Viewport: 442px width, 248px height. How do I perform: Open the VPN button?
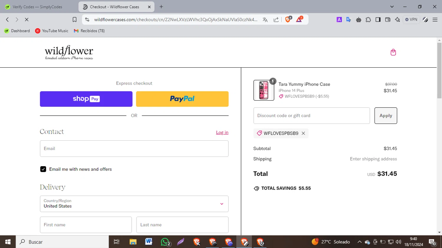(411, 19)
